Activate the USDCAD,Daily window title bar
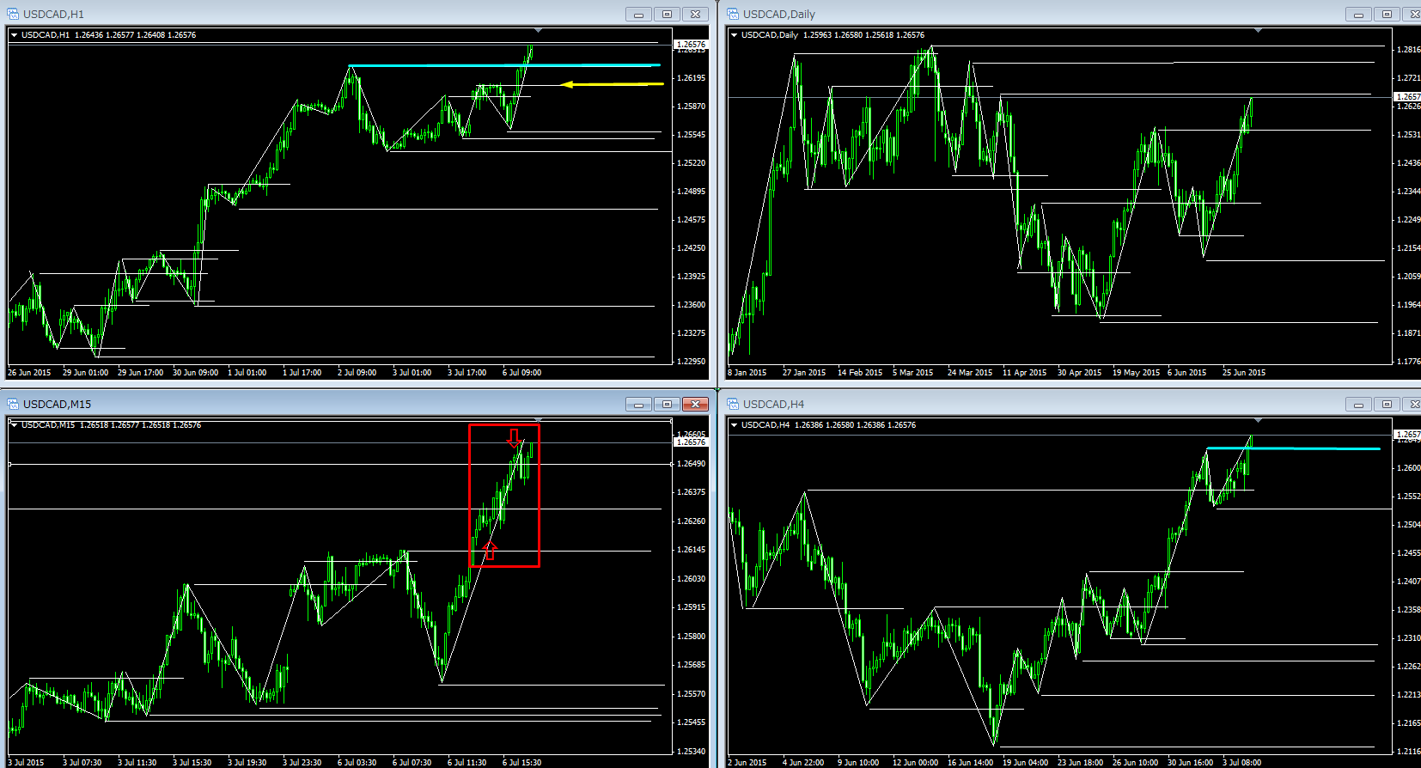 (1031, 14)
